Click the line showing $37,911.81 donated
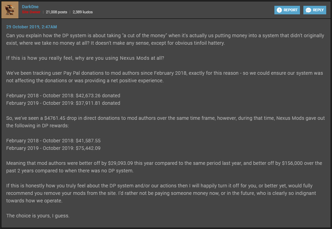 (x=63, y=103)
